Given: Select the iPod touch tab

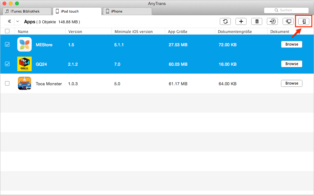Looking at the screenshot, I should (x=77, y=11).
